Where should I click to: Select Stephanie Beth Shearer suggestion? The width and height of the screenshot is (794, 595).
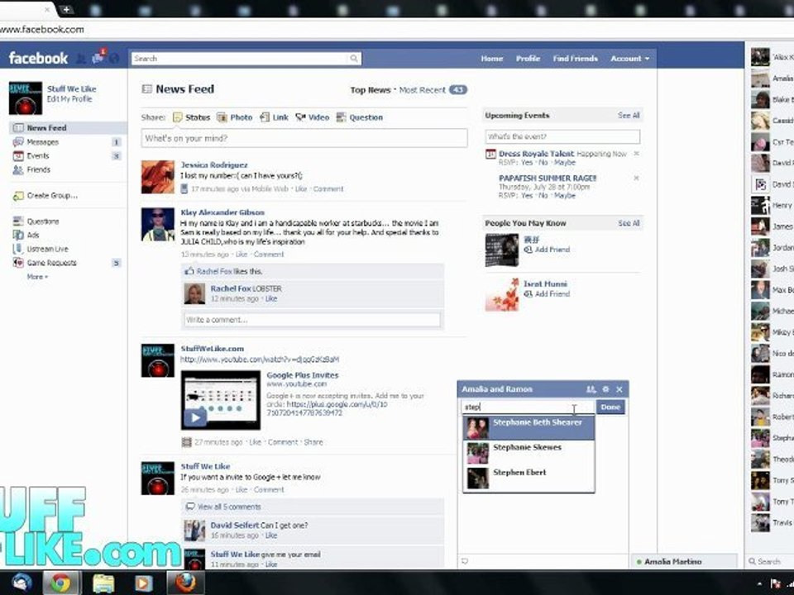[529, 427]
